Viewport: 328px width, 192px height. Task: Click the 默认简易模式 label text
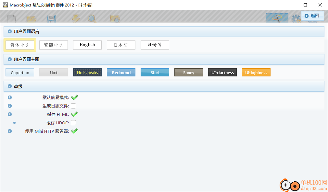(56, 97)
